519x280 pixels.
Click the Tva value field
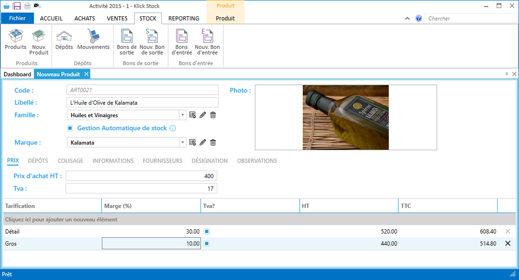click(141, 188)
